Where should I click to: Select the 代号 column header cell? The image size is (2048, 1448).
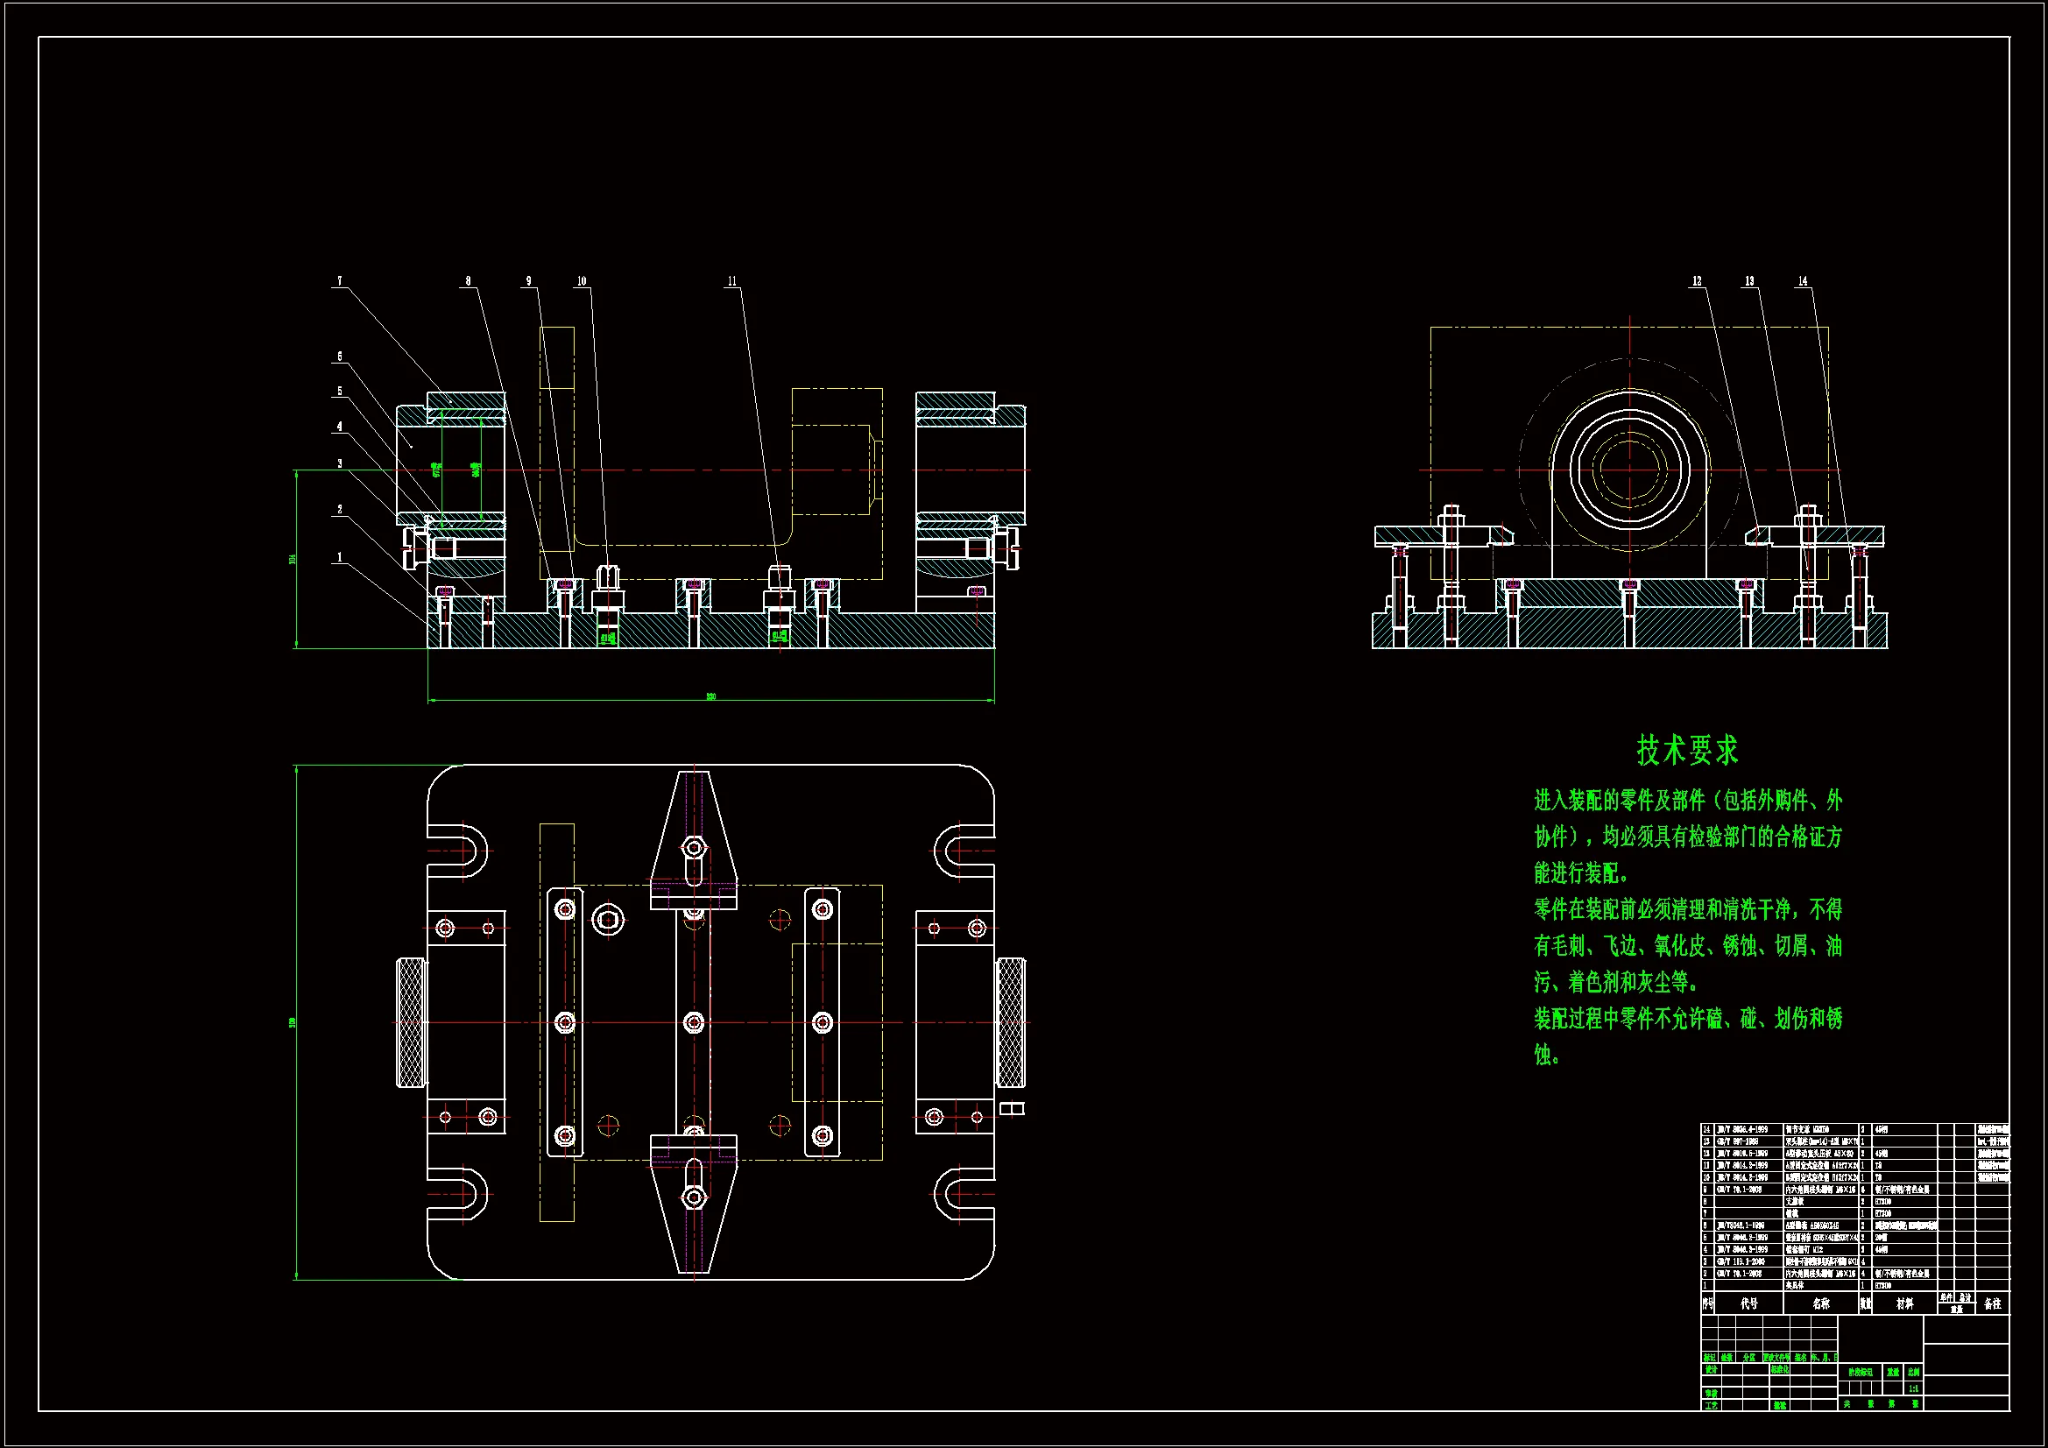[x=1748, y=1303]
